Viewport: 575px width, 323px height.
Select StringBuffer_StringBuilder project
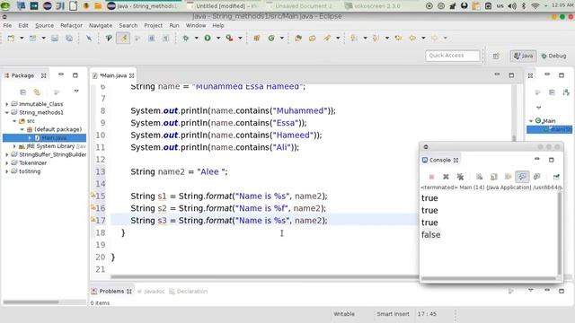[52, 155]
